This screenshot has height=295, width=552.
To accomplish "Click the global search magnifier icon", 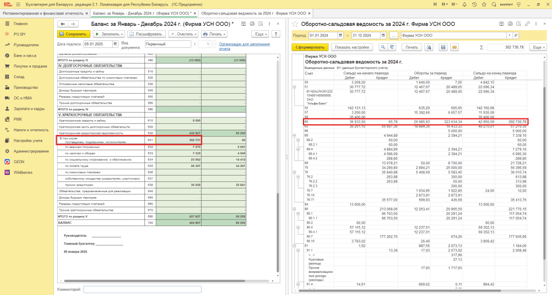I will [x=494, y=4].
